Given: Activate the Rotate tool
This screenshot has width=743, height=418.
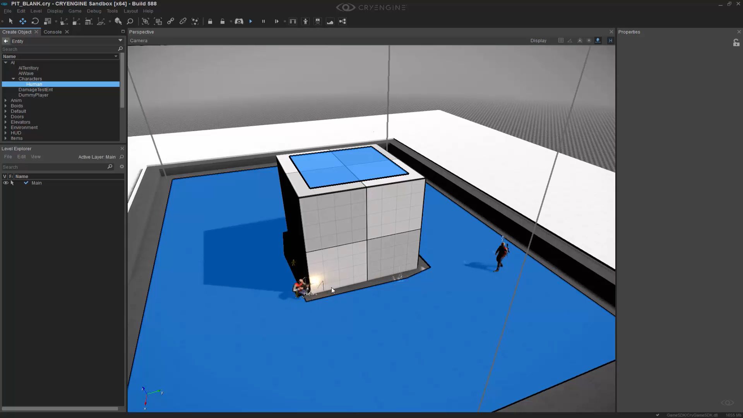Looking at the screenshot, I should coord(35,21).
